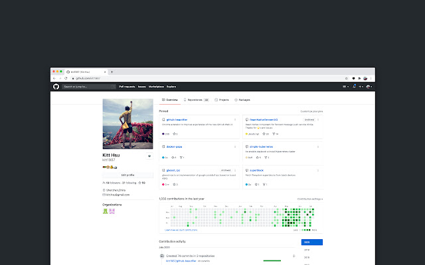Click fork count on superblock card
The height and width of the screenshot is (265, 425).
pos(265,184)
